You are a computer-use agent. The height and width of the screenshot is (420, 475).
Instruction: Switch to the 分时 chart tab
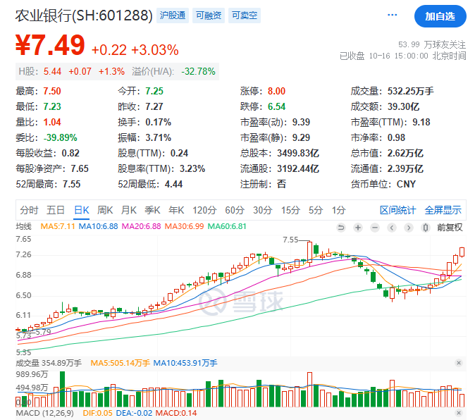(x=29, y=210)
